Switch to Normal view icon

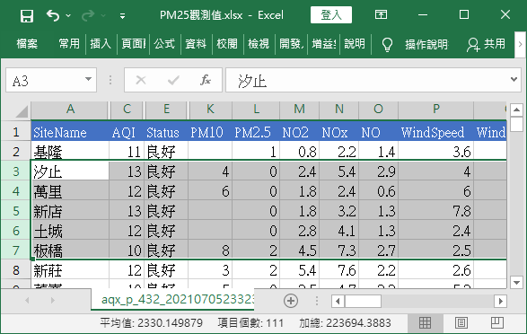[426, 323]
